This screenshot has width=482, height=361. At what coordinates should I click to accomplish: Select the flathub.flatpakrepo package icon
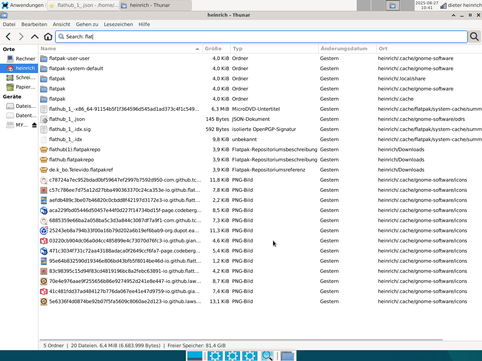coord(44,160)
